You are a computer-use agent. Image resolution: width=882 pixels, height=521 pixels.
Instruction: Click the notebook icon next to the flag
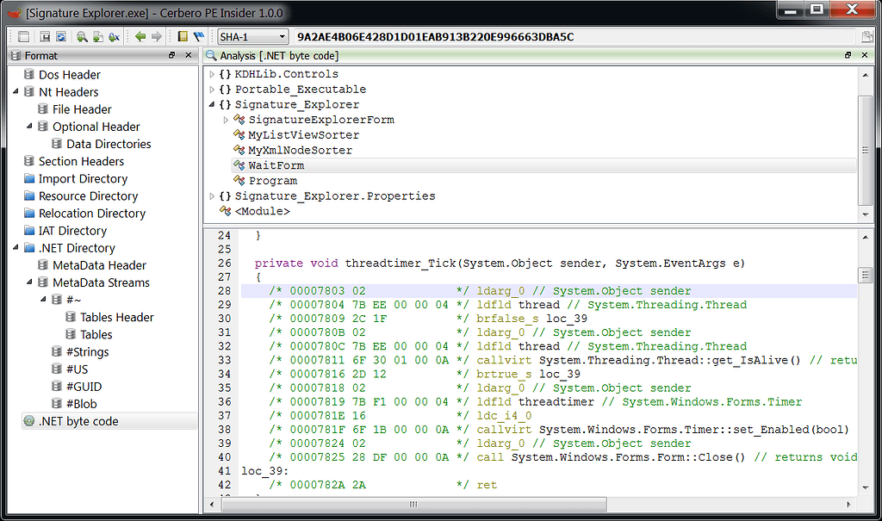coord(183,37)
